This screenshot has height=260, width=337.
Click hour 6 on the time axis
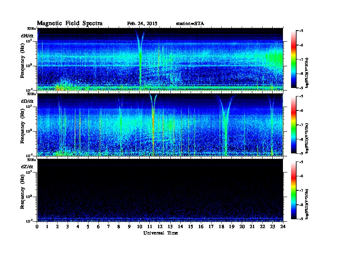pyautogui.click(x=98, y=227)
